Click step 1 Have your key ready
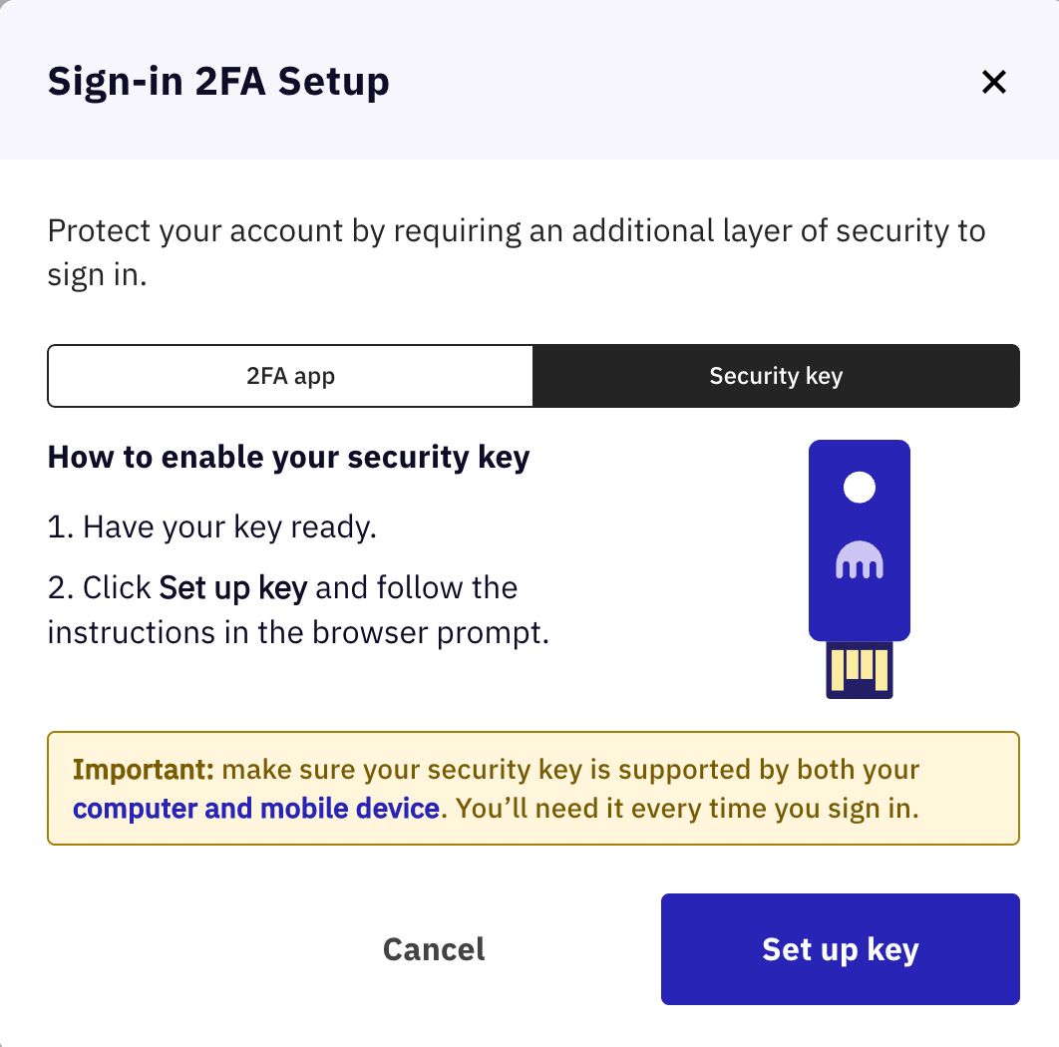This screenshot has height=1047, width=1059. (x=212, y=526)
